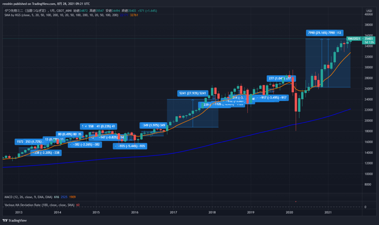Click the -917 (-3.49%) measurement label
379x225 pixels.
pos(272,98)
